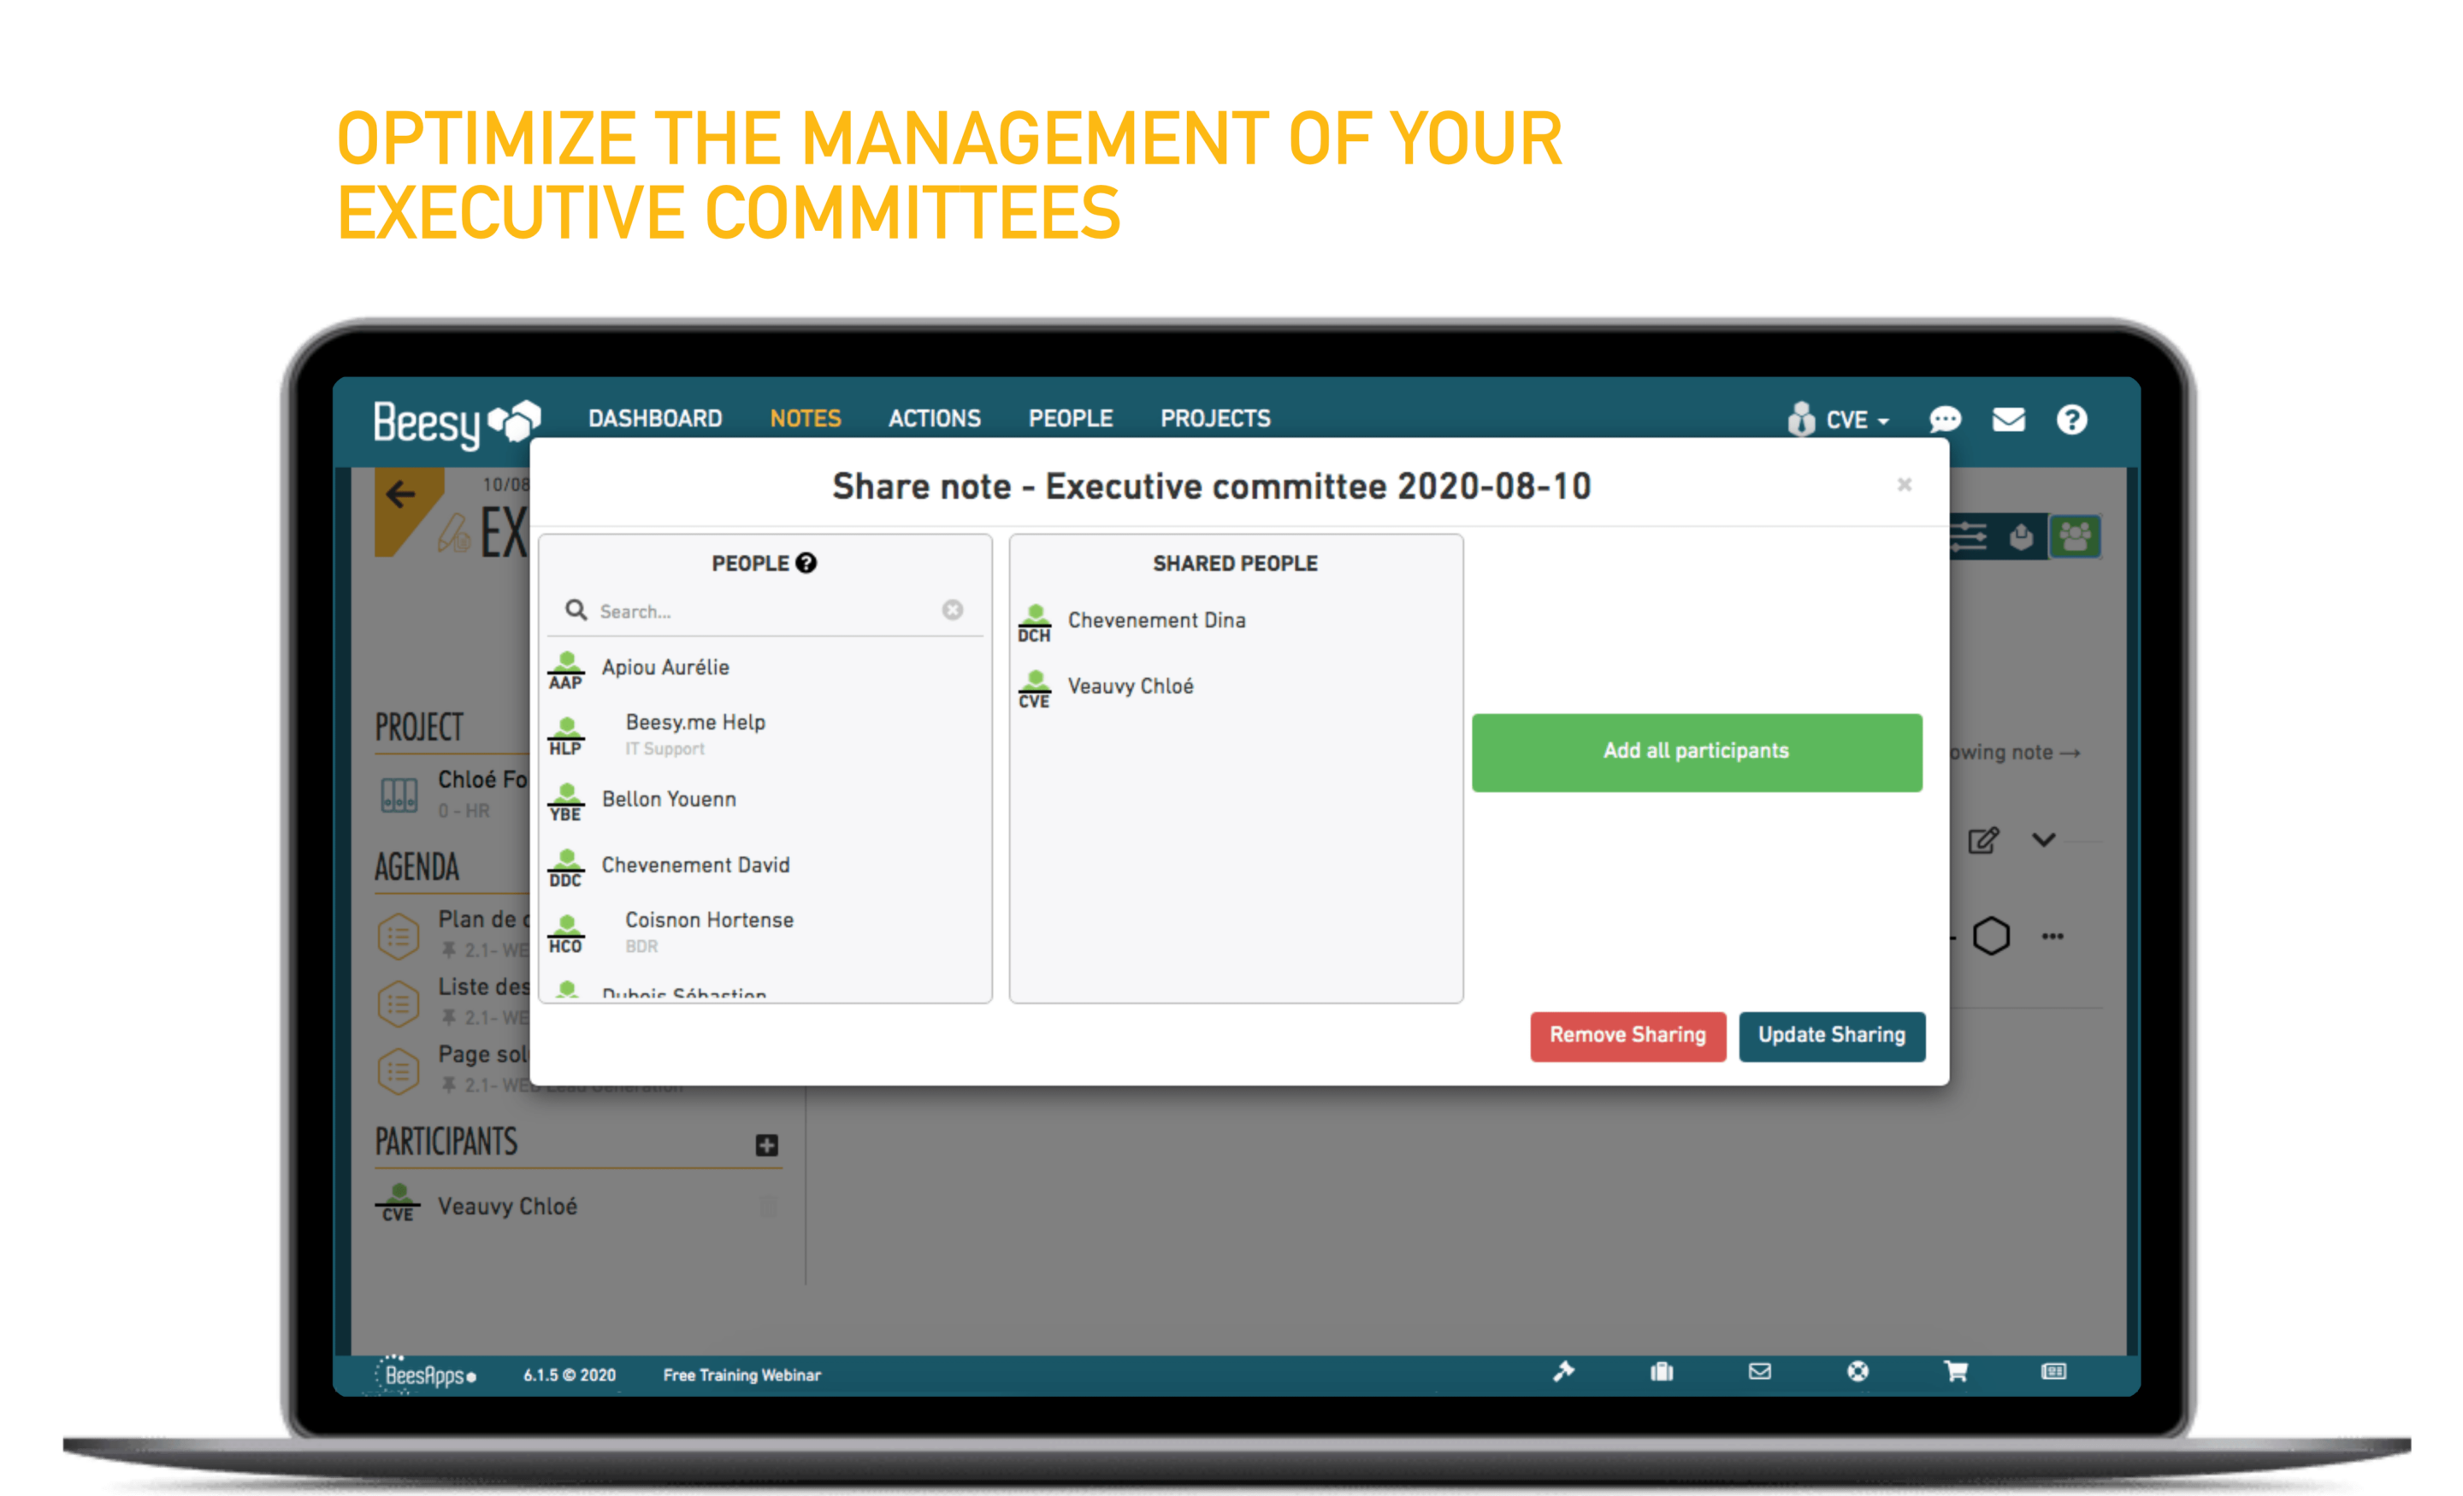Click the ACTIONS navigation tab
2463x1496 pixels.
point(932,417)
